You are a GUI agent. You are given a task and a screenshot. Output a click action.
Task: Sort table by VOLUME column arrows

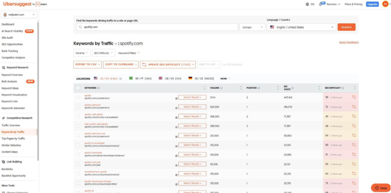(x=241, y=88)
